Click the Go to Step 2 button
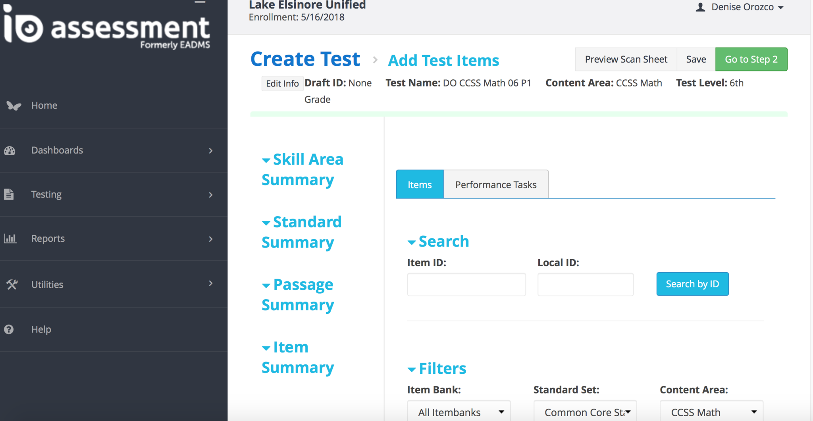Image resolution: width=813 pixels, height=421 pixels. [x=751, y=60]
